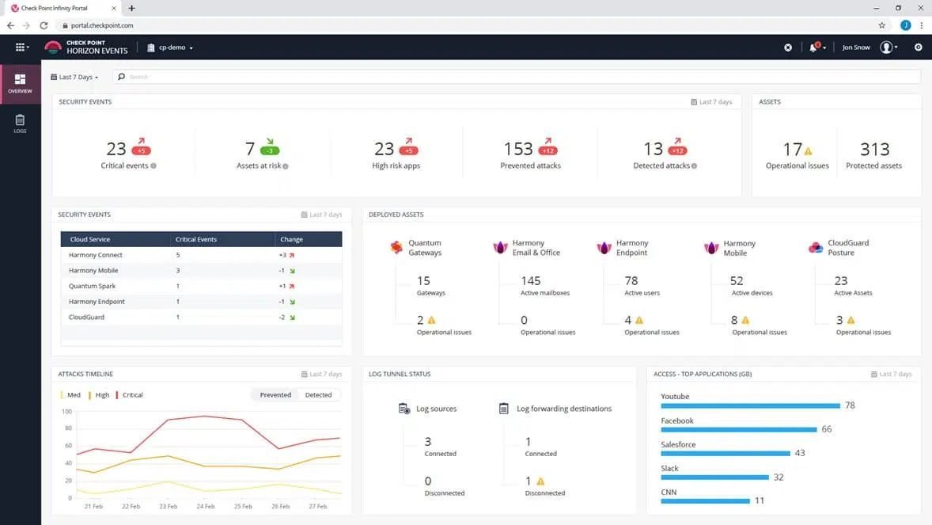This screenshot has height=525, width=932.
Task: Click the Youtube usage bar
Action: point(750,406)
